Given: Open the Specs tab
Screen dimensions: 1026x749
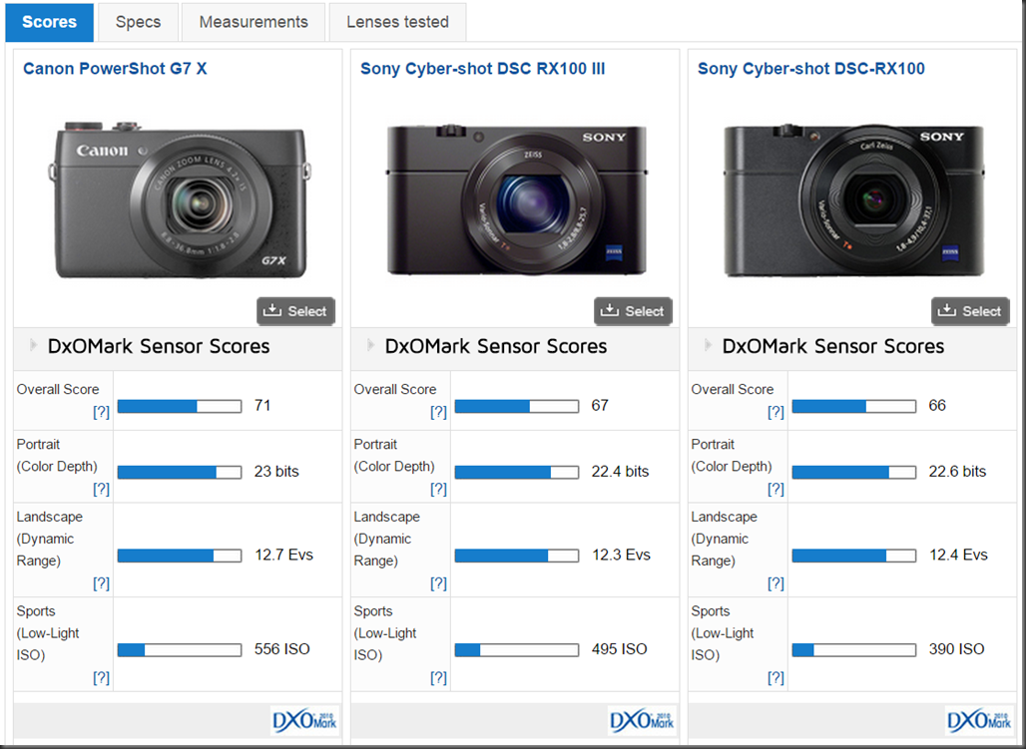Looking at the screenshot, I should pos(138,22).
